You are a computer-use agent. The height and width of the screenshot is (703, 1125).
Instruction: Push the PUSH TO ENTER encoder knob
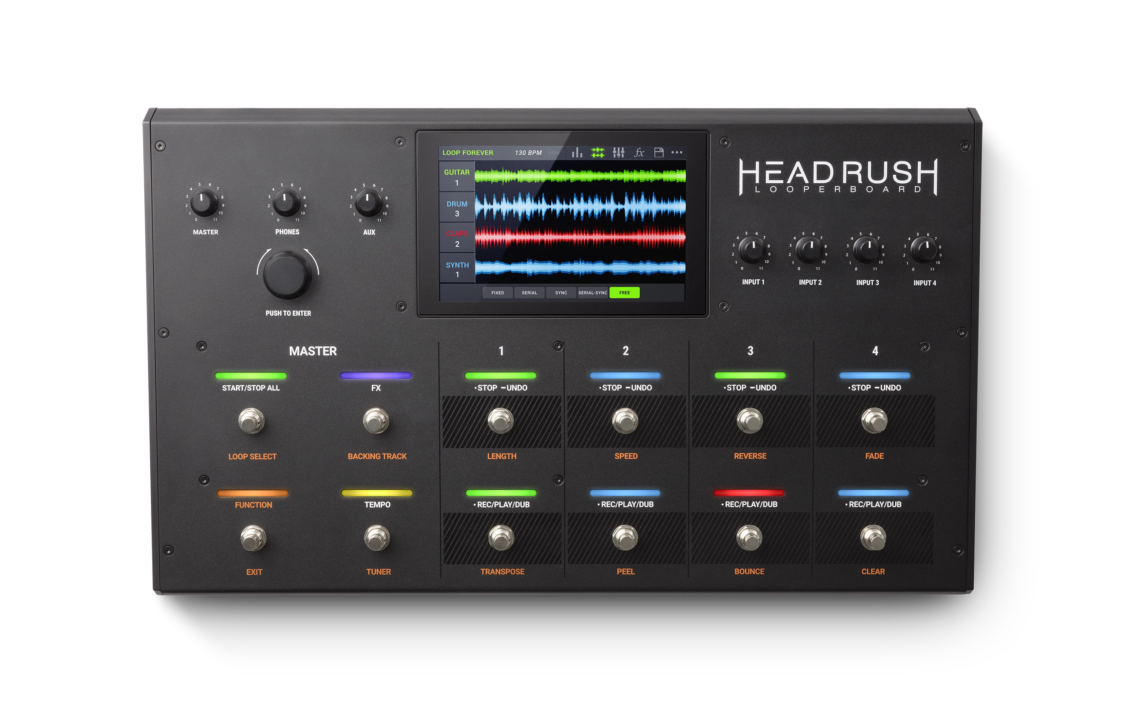tap(287, 275)
